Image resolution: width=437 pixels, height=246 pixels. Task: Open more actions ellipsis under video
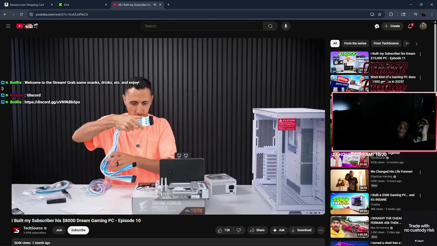coord(321,230)
